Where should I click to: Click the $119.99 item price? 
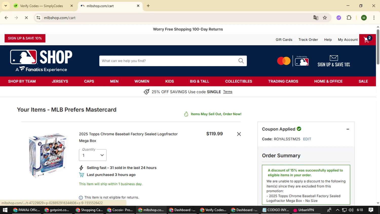pyautogui.click(x=215, y=134)
